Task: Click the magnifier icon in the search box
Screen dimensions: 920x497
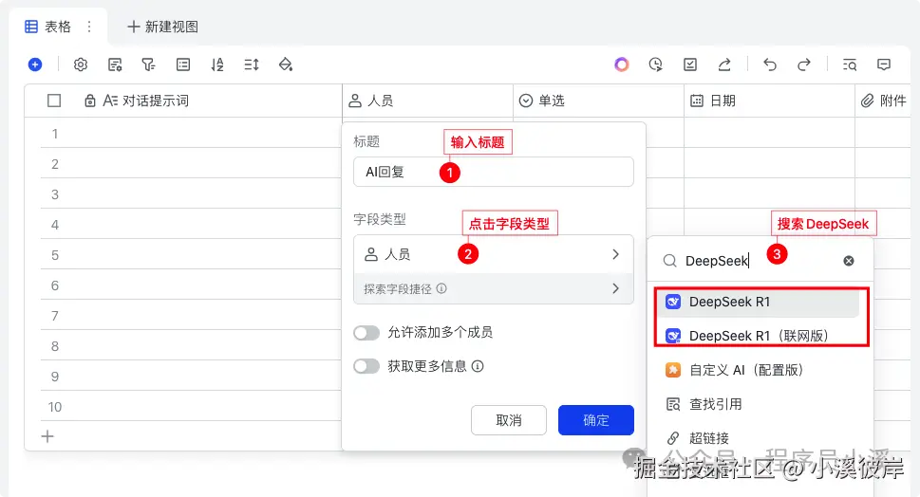Action: tap(669, 261)
